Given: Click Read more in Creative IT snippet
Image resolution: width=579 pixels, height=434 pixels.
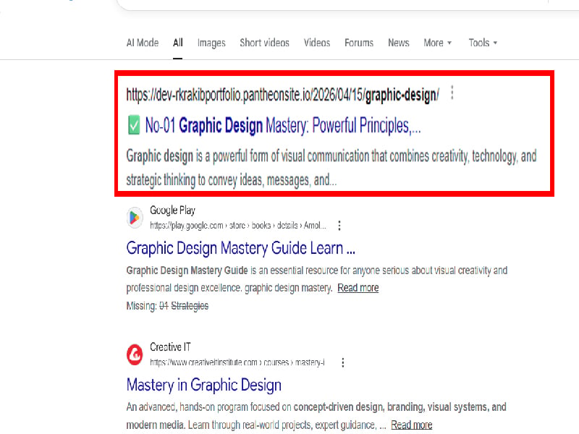Looking at the screenshot, I should [411, 425].
